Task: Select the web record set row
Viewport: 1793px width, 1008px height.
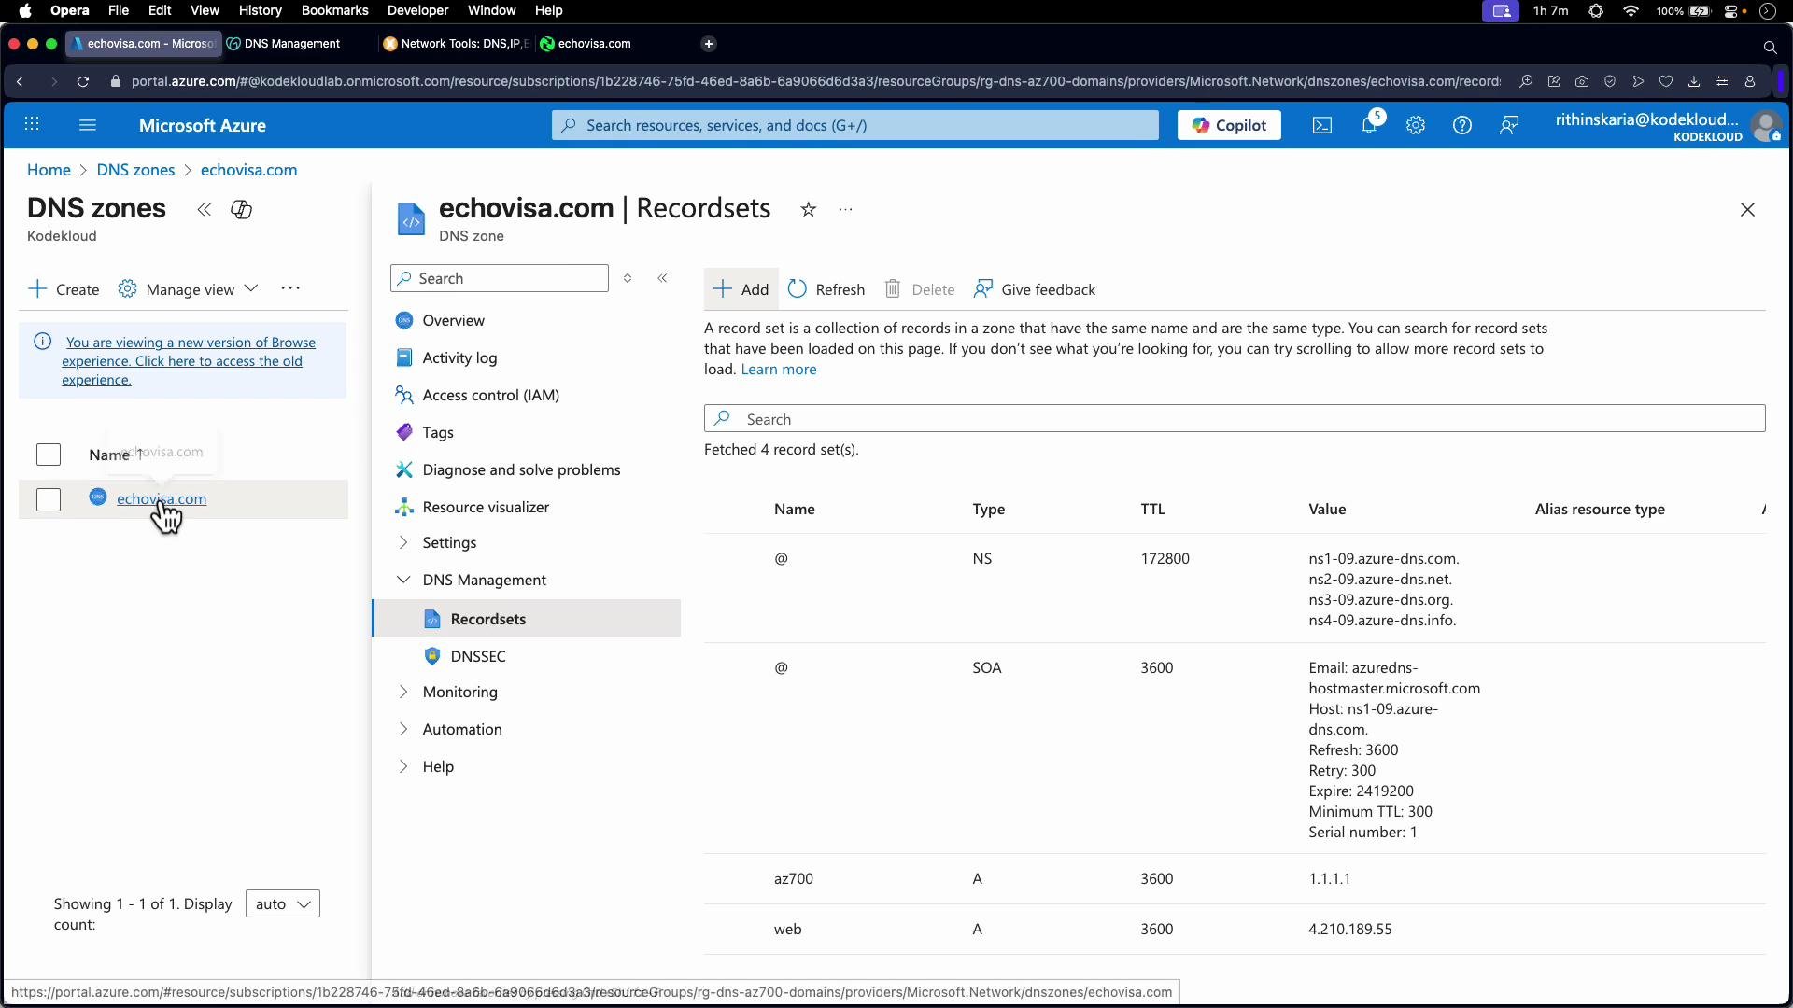Action: pyautogui.click(x=1235, y=930)
